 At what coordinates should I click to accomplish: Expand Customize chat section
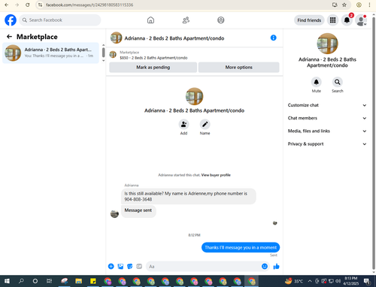(327, 105)
